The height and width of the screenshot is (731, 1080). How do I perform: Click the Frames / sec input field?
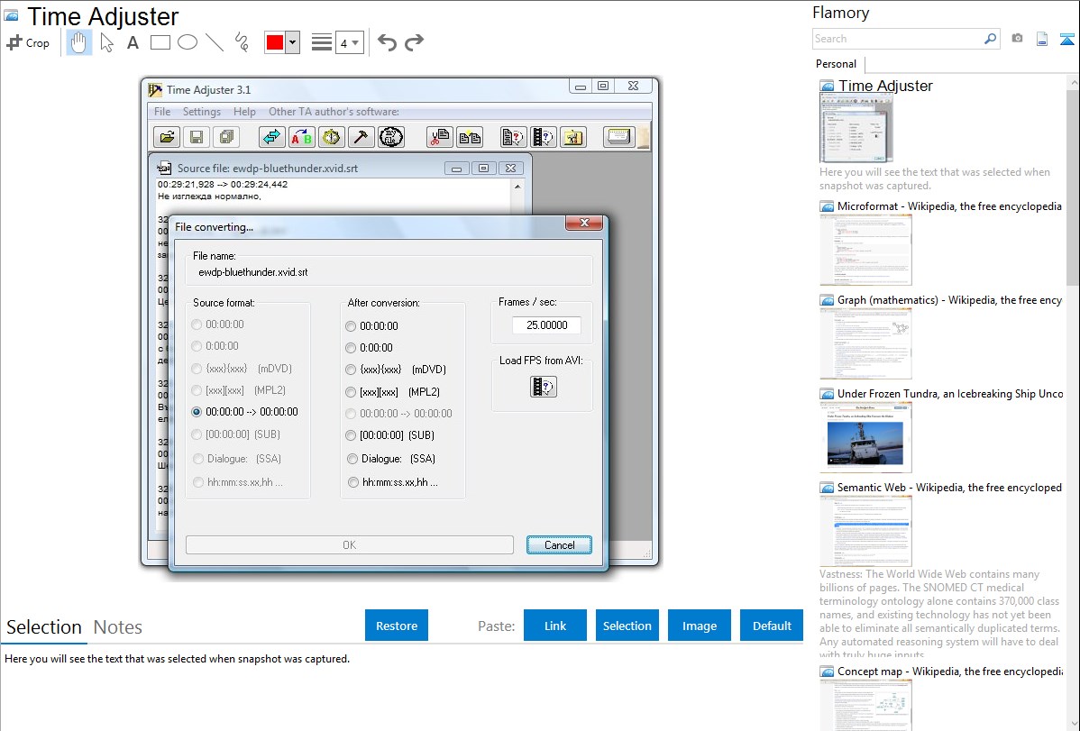click(x=547, y=325)
